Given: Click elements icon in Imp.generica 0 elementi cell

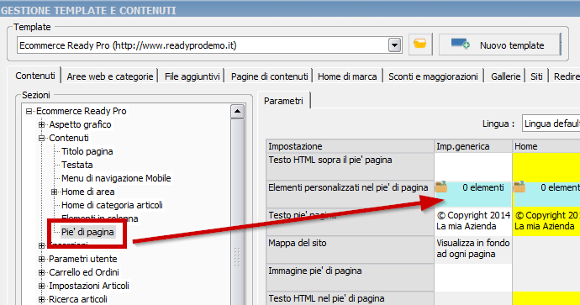Looking at the screenshot, I should coord(441,187).
